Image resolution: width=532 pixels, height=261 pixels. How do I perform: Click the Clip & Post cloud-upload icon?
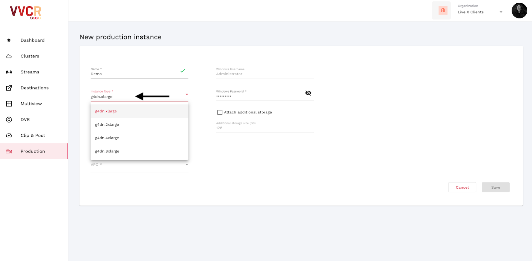tap(9, 135)
